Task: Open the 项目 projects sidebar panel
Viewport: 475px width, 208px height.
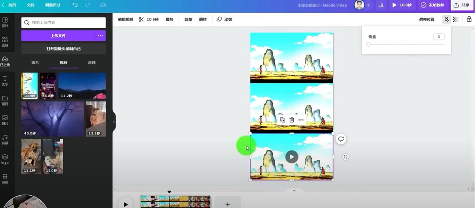Action: click(x=5, y=100)
